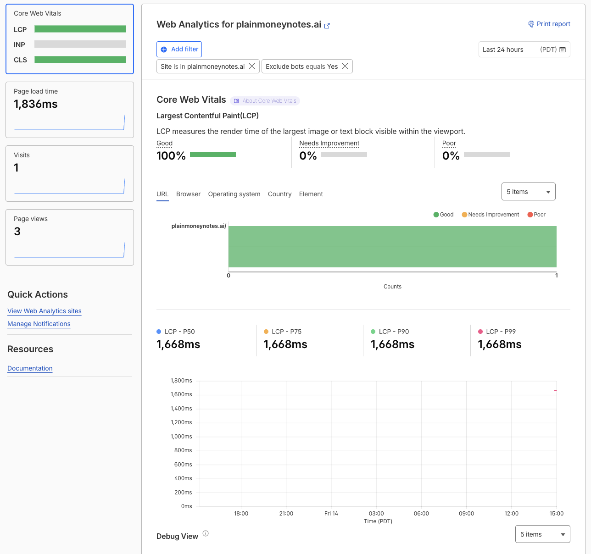Viewport: 591px width, 554px height.
Task: Click the Good 100% progress bar
Action: click(x=213, y=155)
